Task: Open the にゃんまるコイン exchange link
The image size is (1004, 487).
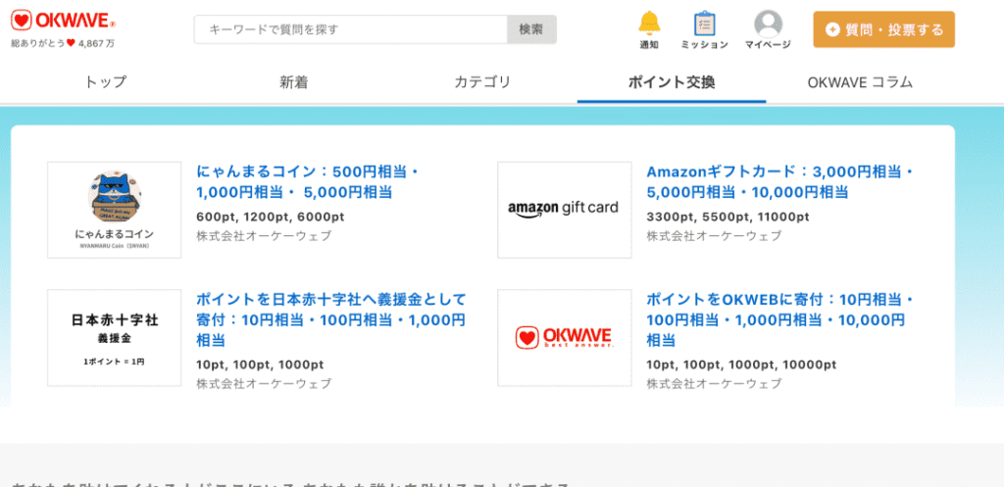Action: [x=308, y=182]
